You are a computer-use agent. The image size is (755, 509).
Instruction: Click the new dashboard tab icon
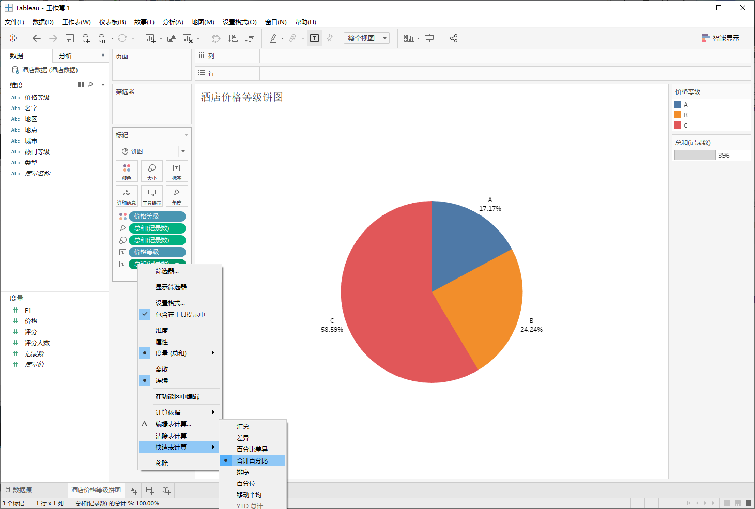pyautogui.click(x=150, y=490)
